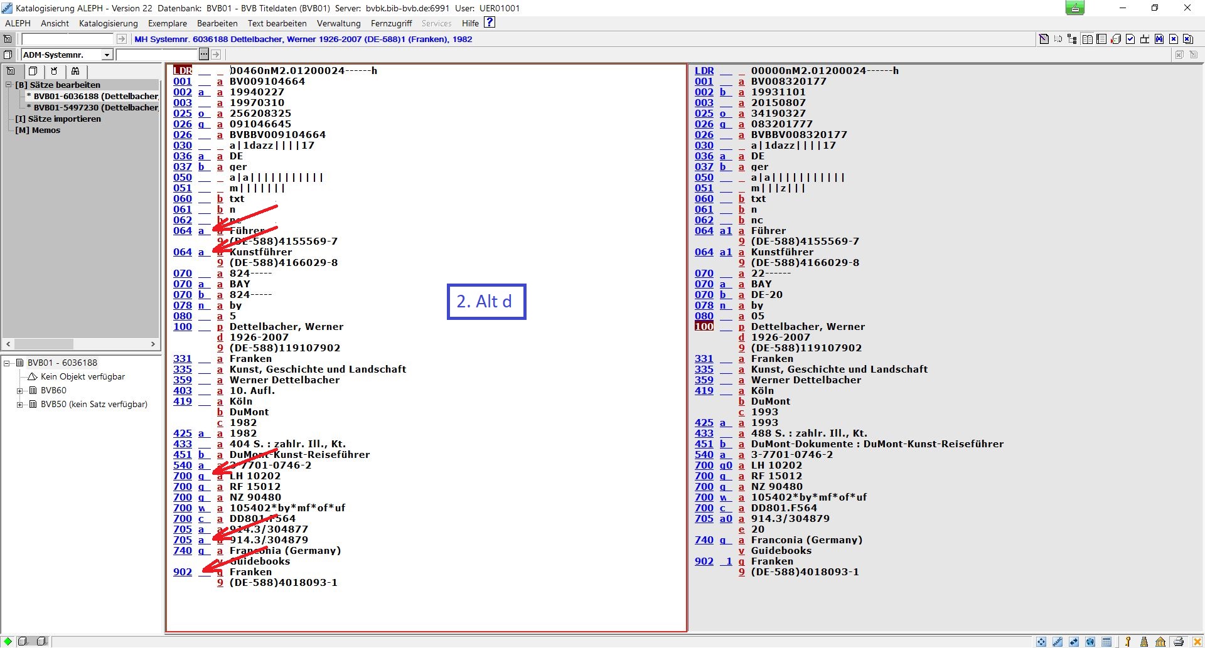Open the Katalogisierung menu
The image size is (1205, 648).
[x=108, y=23]
